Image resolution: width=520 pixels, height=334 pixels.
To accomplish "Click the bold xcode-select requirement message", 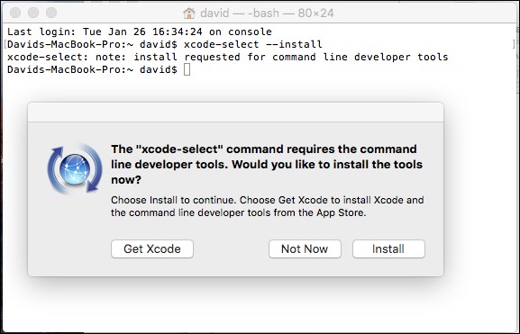I will point(267,165).
